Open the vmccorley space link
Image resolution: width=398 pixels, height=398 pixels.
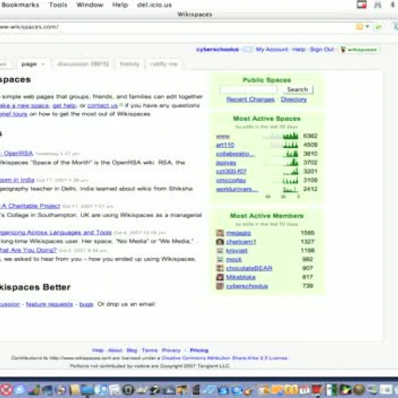[x=231, y=181]
